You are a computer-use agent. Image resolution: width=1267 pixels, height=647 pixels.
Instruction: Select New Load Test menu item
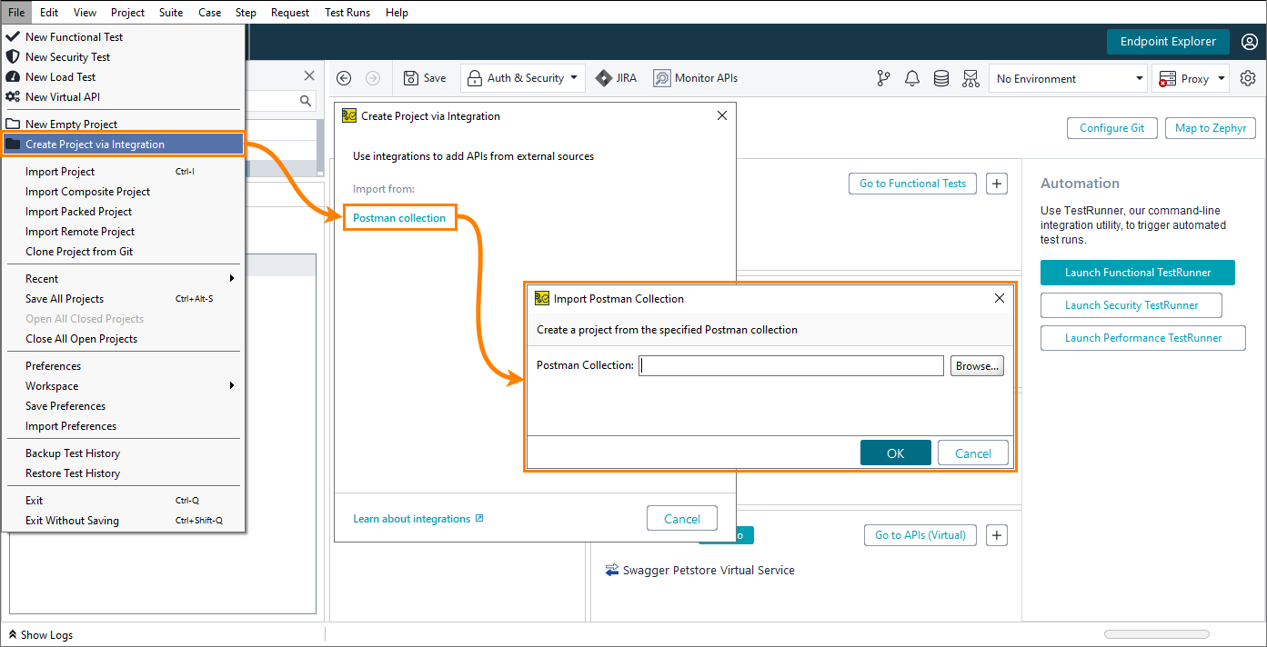tap(123, 77)
